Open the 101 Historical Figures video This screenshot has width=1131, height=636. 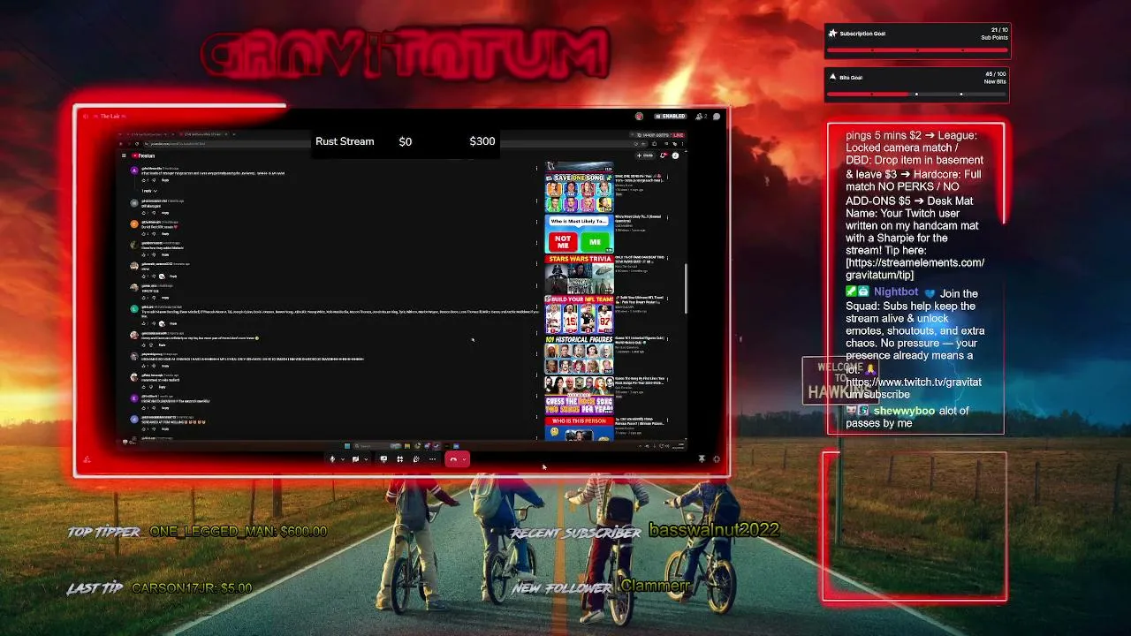(579, 356)
